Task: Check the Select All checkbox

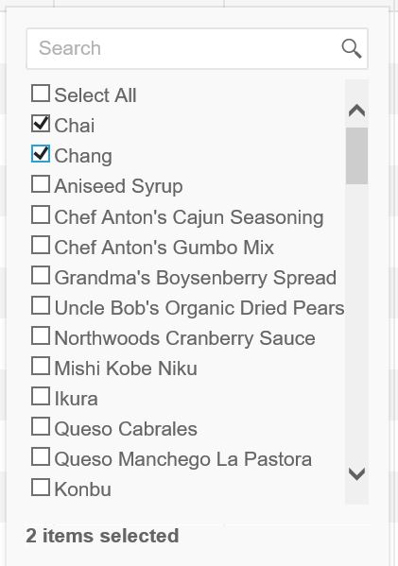Action: pos(41,94)
